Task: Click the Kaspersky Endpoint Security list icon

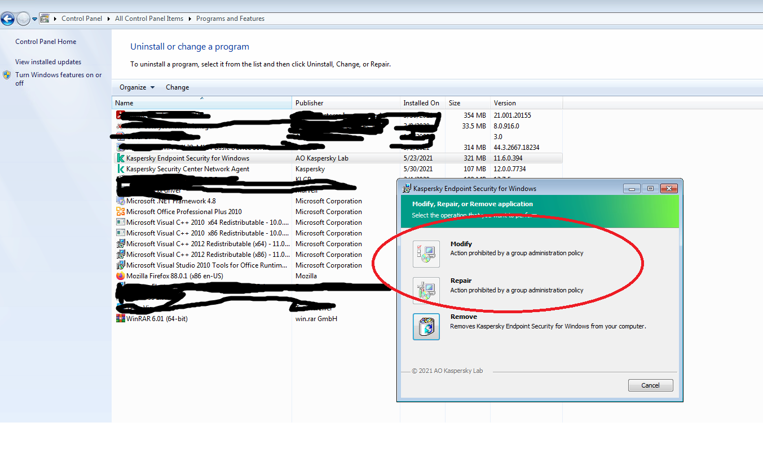Action: 121,158
